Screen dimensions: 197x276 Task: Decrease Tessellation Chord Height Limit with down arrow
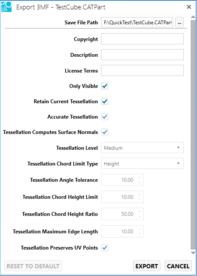(x=140, y=200)
